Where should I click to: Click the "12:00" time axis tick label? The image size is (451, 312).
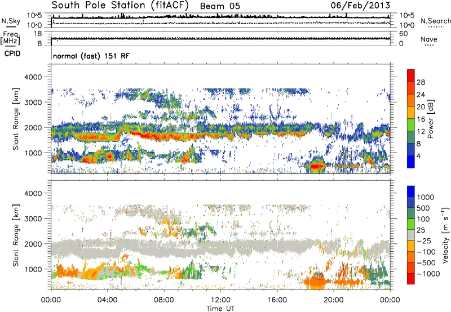pos(220,300)
